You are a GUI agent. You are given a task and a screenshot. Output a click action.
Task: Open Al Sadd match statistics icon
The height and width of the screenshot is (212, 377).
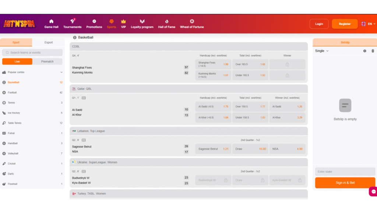click(x=84, y=98)
